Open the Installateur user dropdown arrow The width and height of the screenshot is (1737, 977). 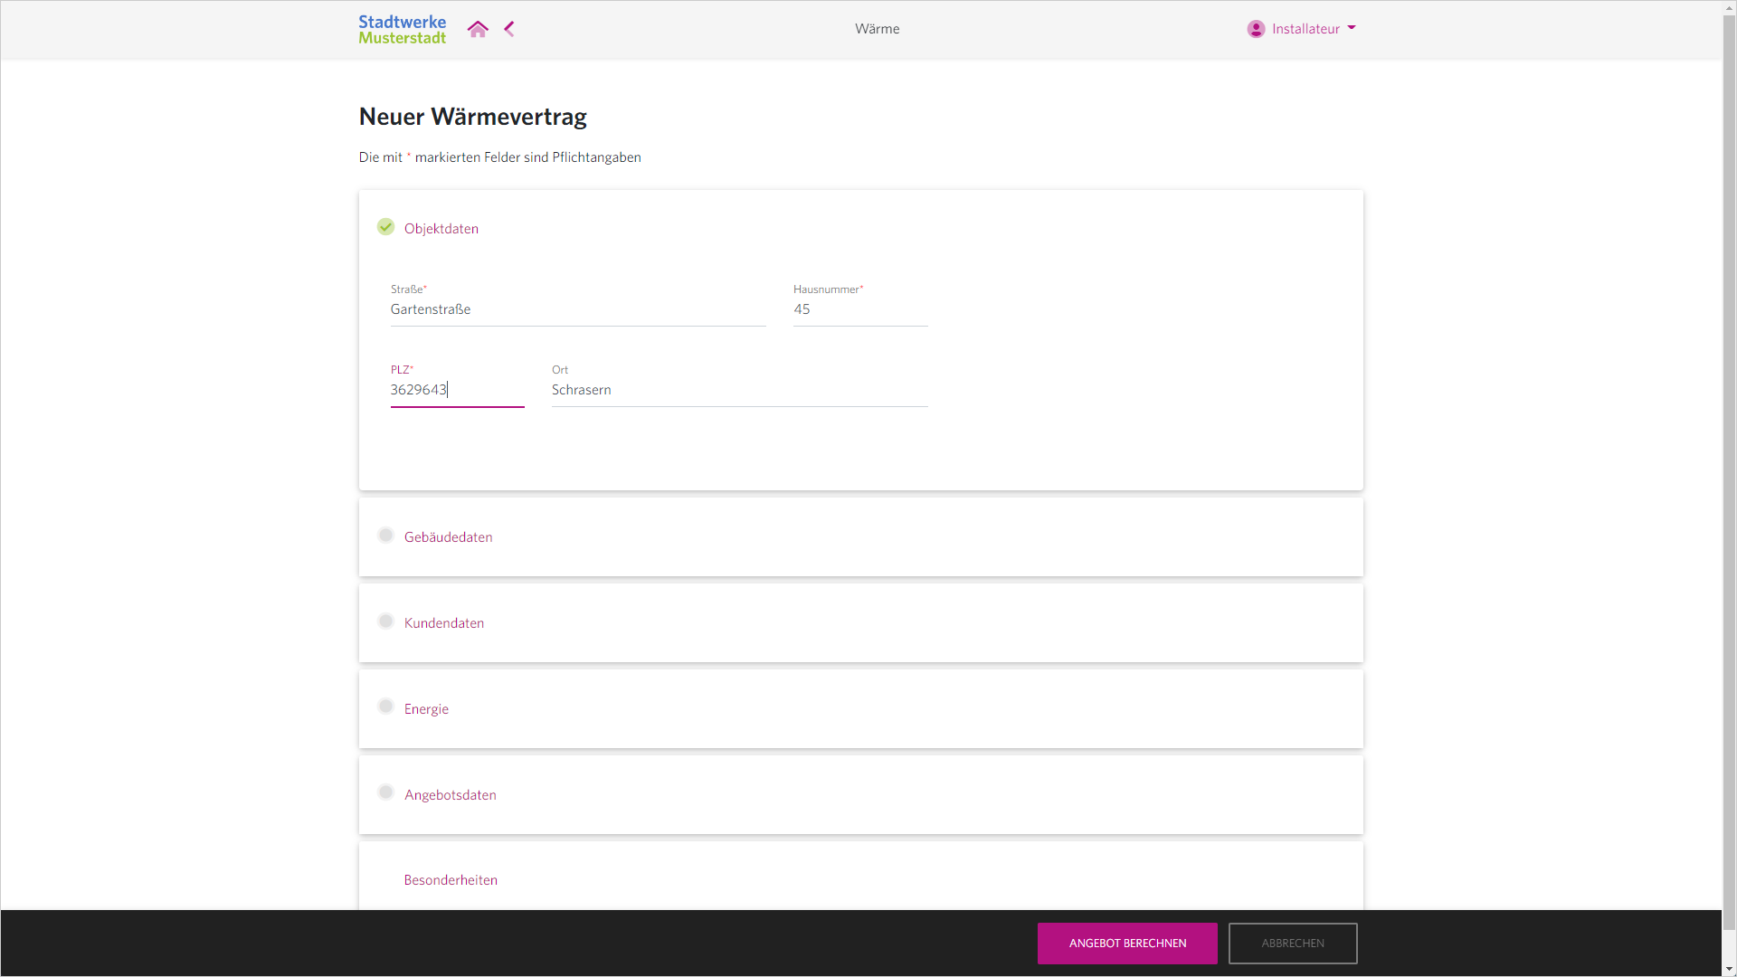point(1352,28)
